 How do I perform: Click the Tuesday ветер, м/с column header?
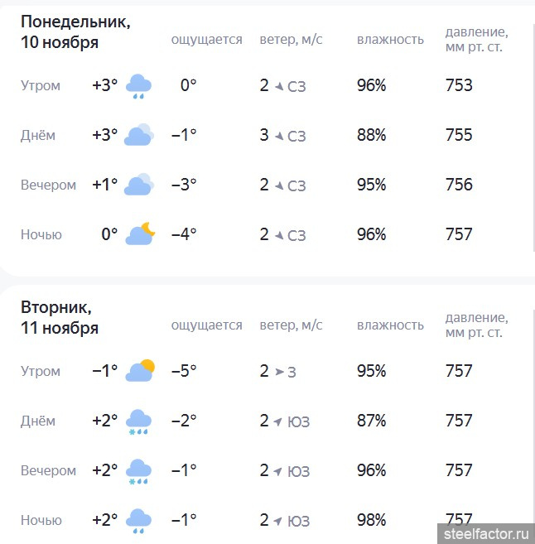pos(291,325)
